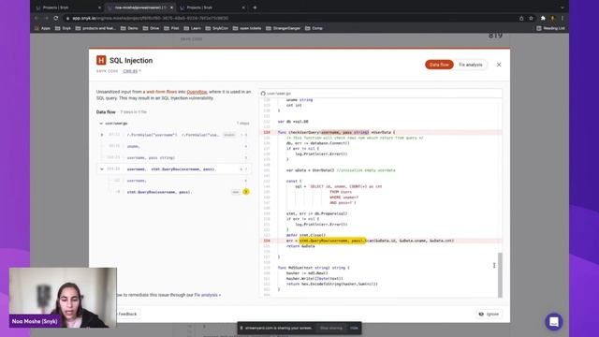Open a new browser tab

click(255, 7)
